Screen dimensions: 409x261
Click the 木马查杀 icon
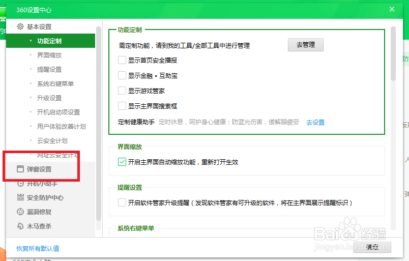(20, 226)
